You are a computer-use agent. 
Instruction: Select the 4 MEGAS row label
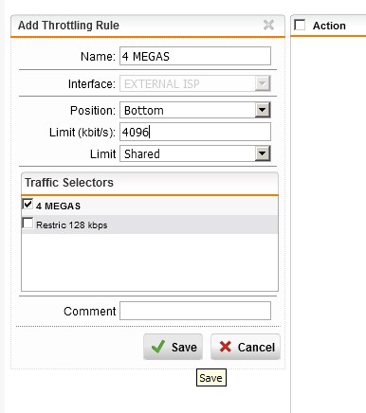58,206
